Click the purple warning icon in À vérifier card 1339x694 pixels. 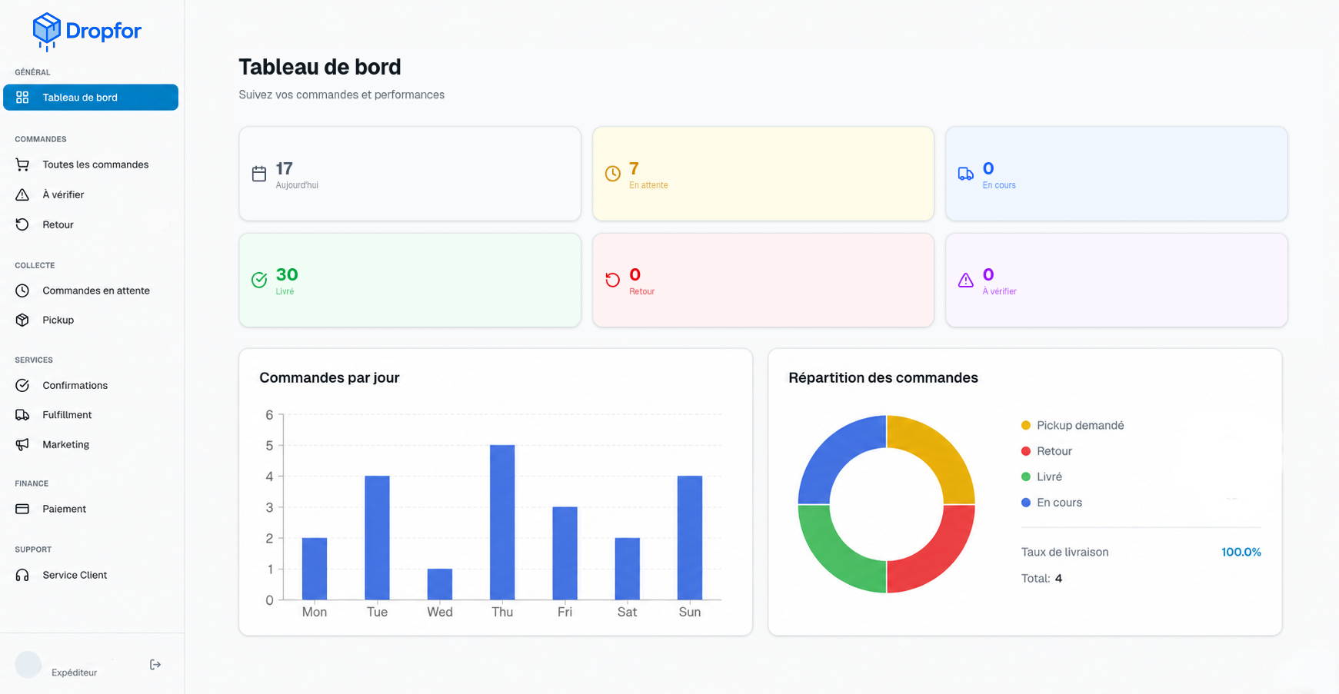966,280
